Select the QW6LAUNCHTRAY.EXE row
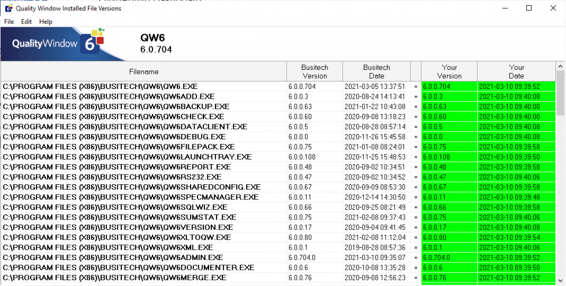The width and height of the screenshot is (566, 286). pos(278,157)
